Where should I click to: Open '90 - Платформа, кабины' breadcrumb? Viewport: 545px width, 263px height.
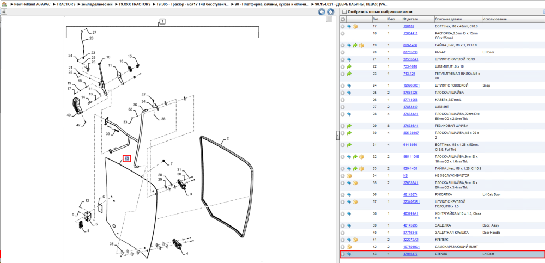(271, 5)
